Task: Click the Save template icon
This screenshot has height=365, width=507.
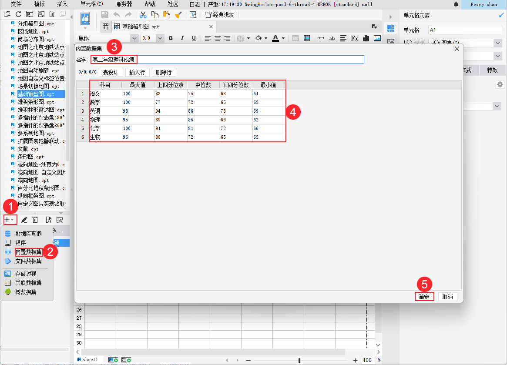Action: click(x=104, y=15)
